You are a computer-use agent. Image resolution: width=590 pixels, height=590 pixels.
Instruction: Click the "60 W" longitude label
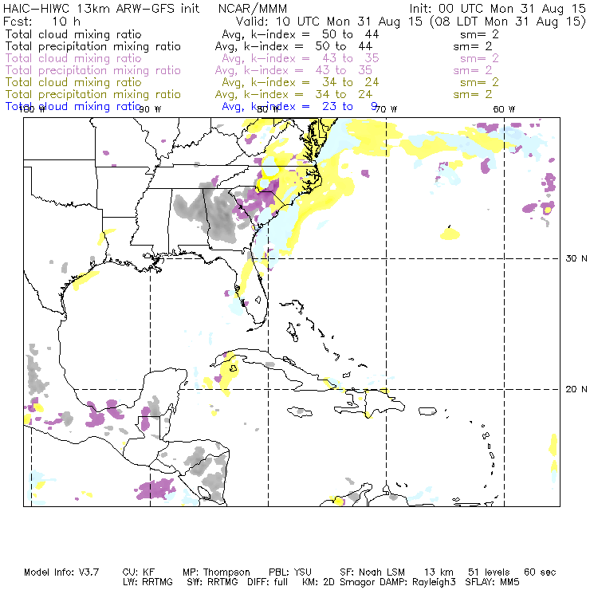[x=504, y=109]
